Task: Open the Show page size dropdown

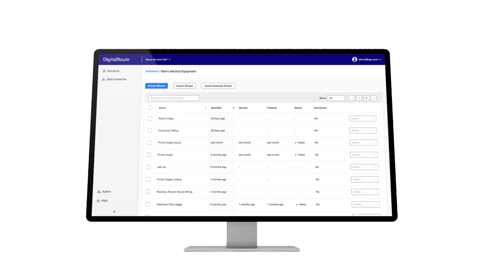Action: (336, 98)
